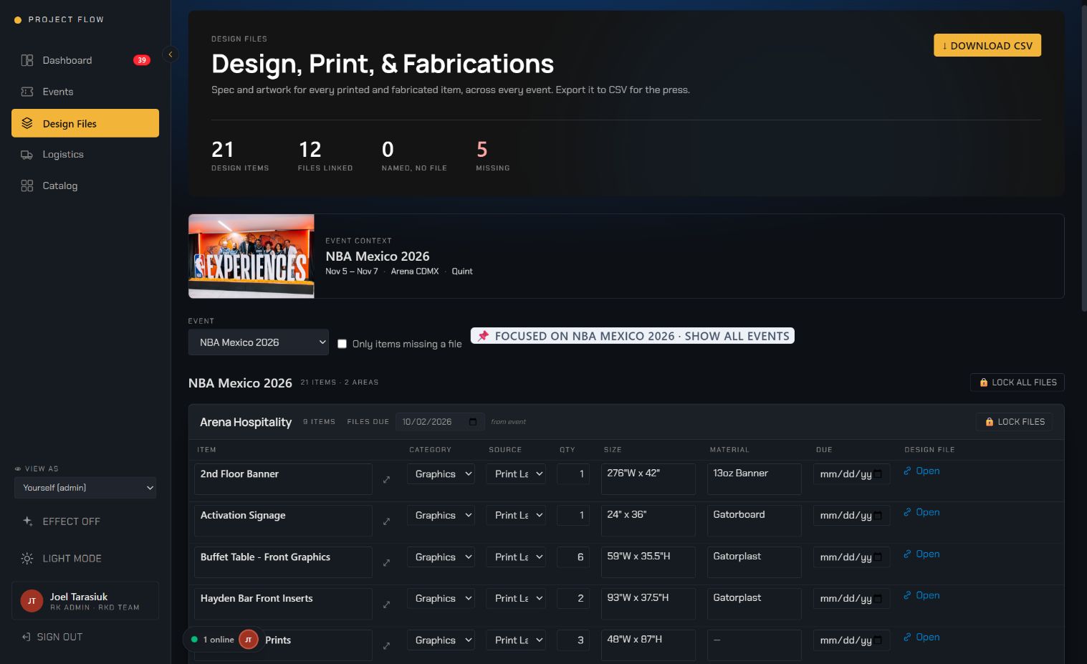Image resolution: width=1087 pixels, height=664 pixels.
Task: Click the size field for 2nd Floor Banner
Action: coord(648,479)
